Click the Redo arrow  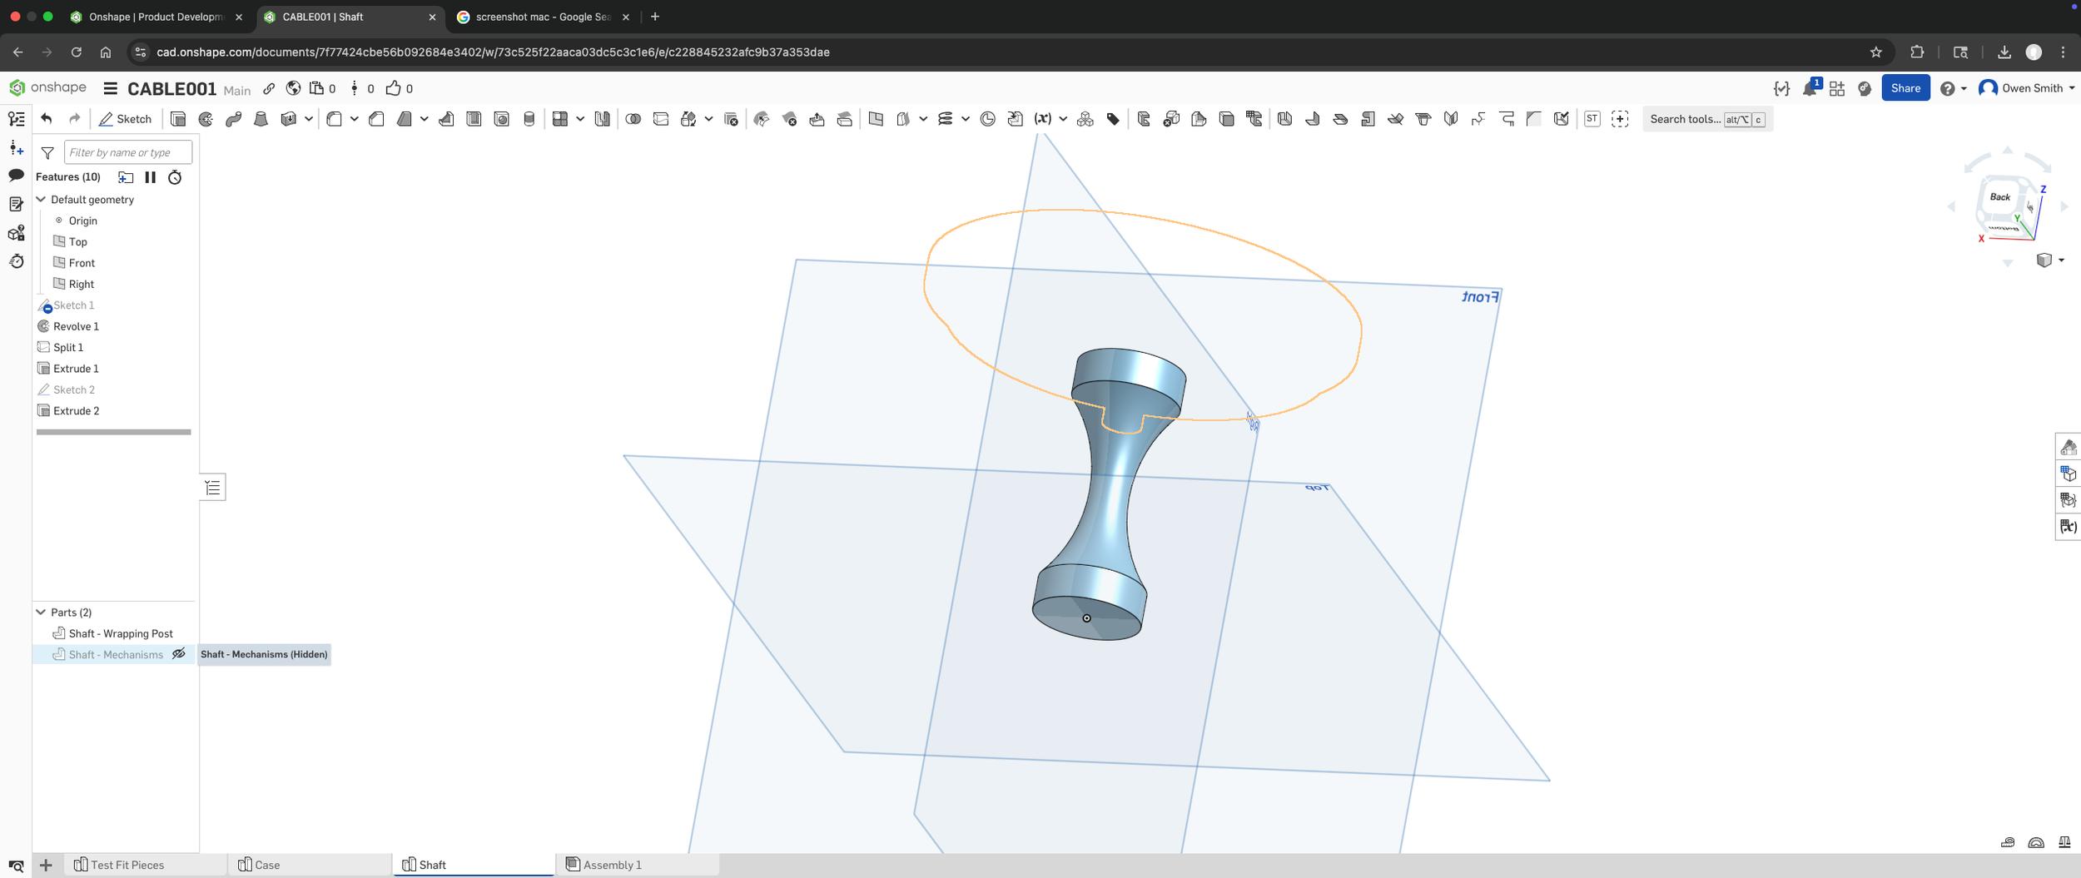[x=74, y=119]
